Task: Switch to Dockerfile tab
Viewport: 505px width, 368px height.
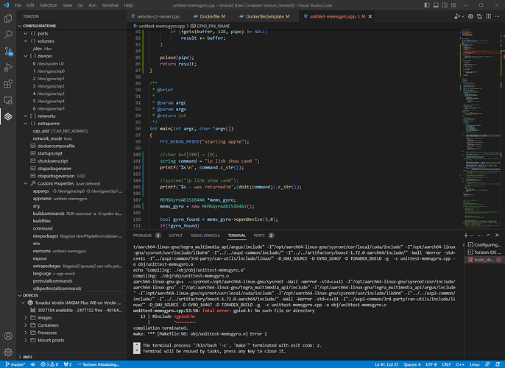Action: click(210, 16)
